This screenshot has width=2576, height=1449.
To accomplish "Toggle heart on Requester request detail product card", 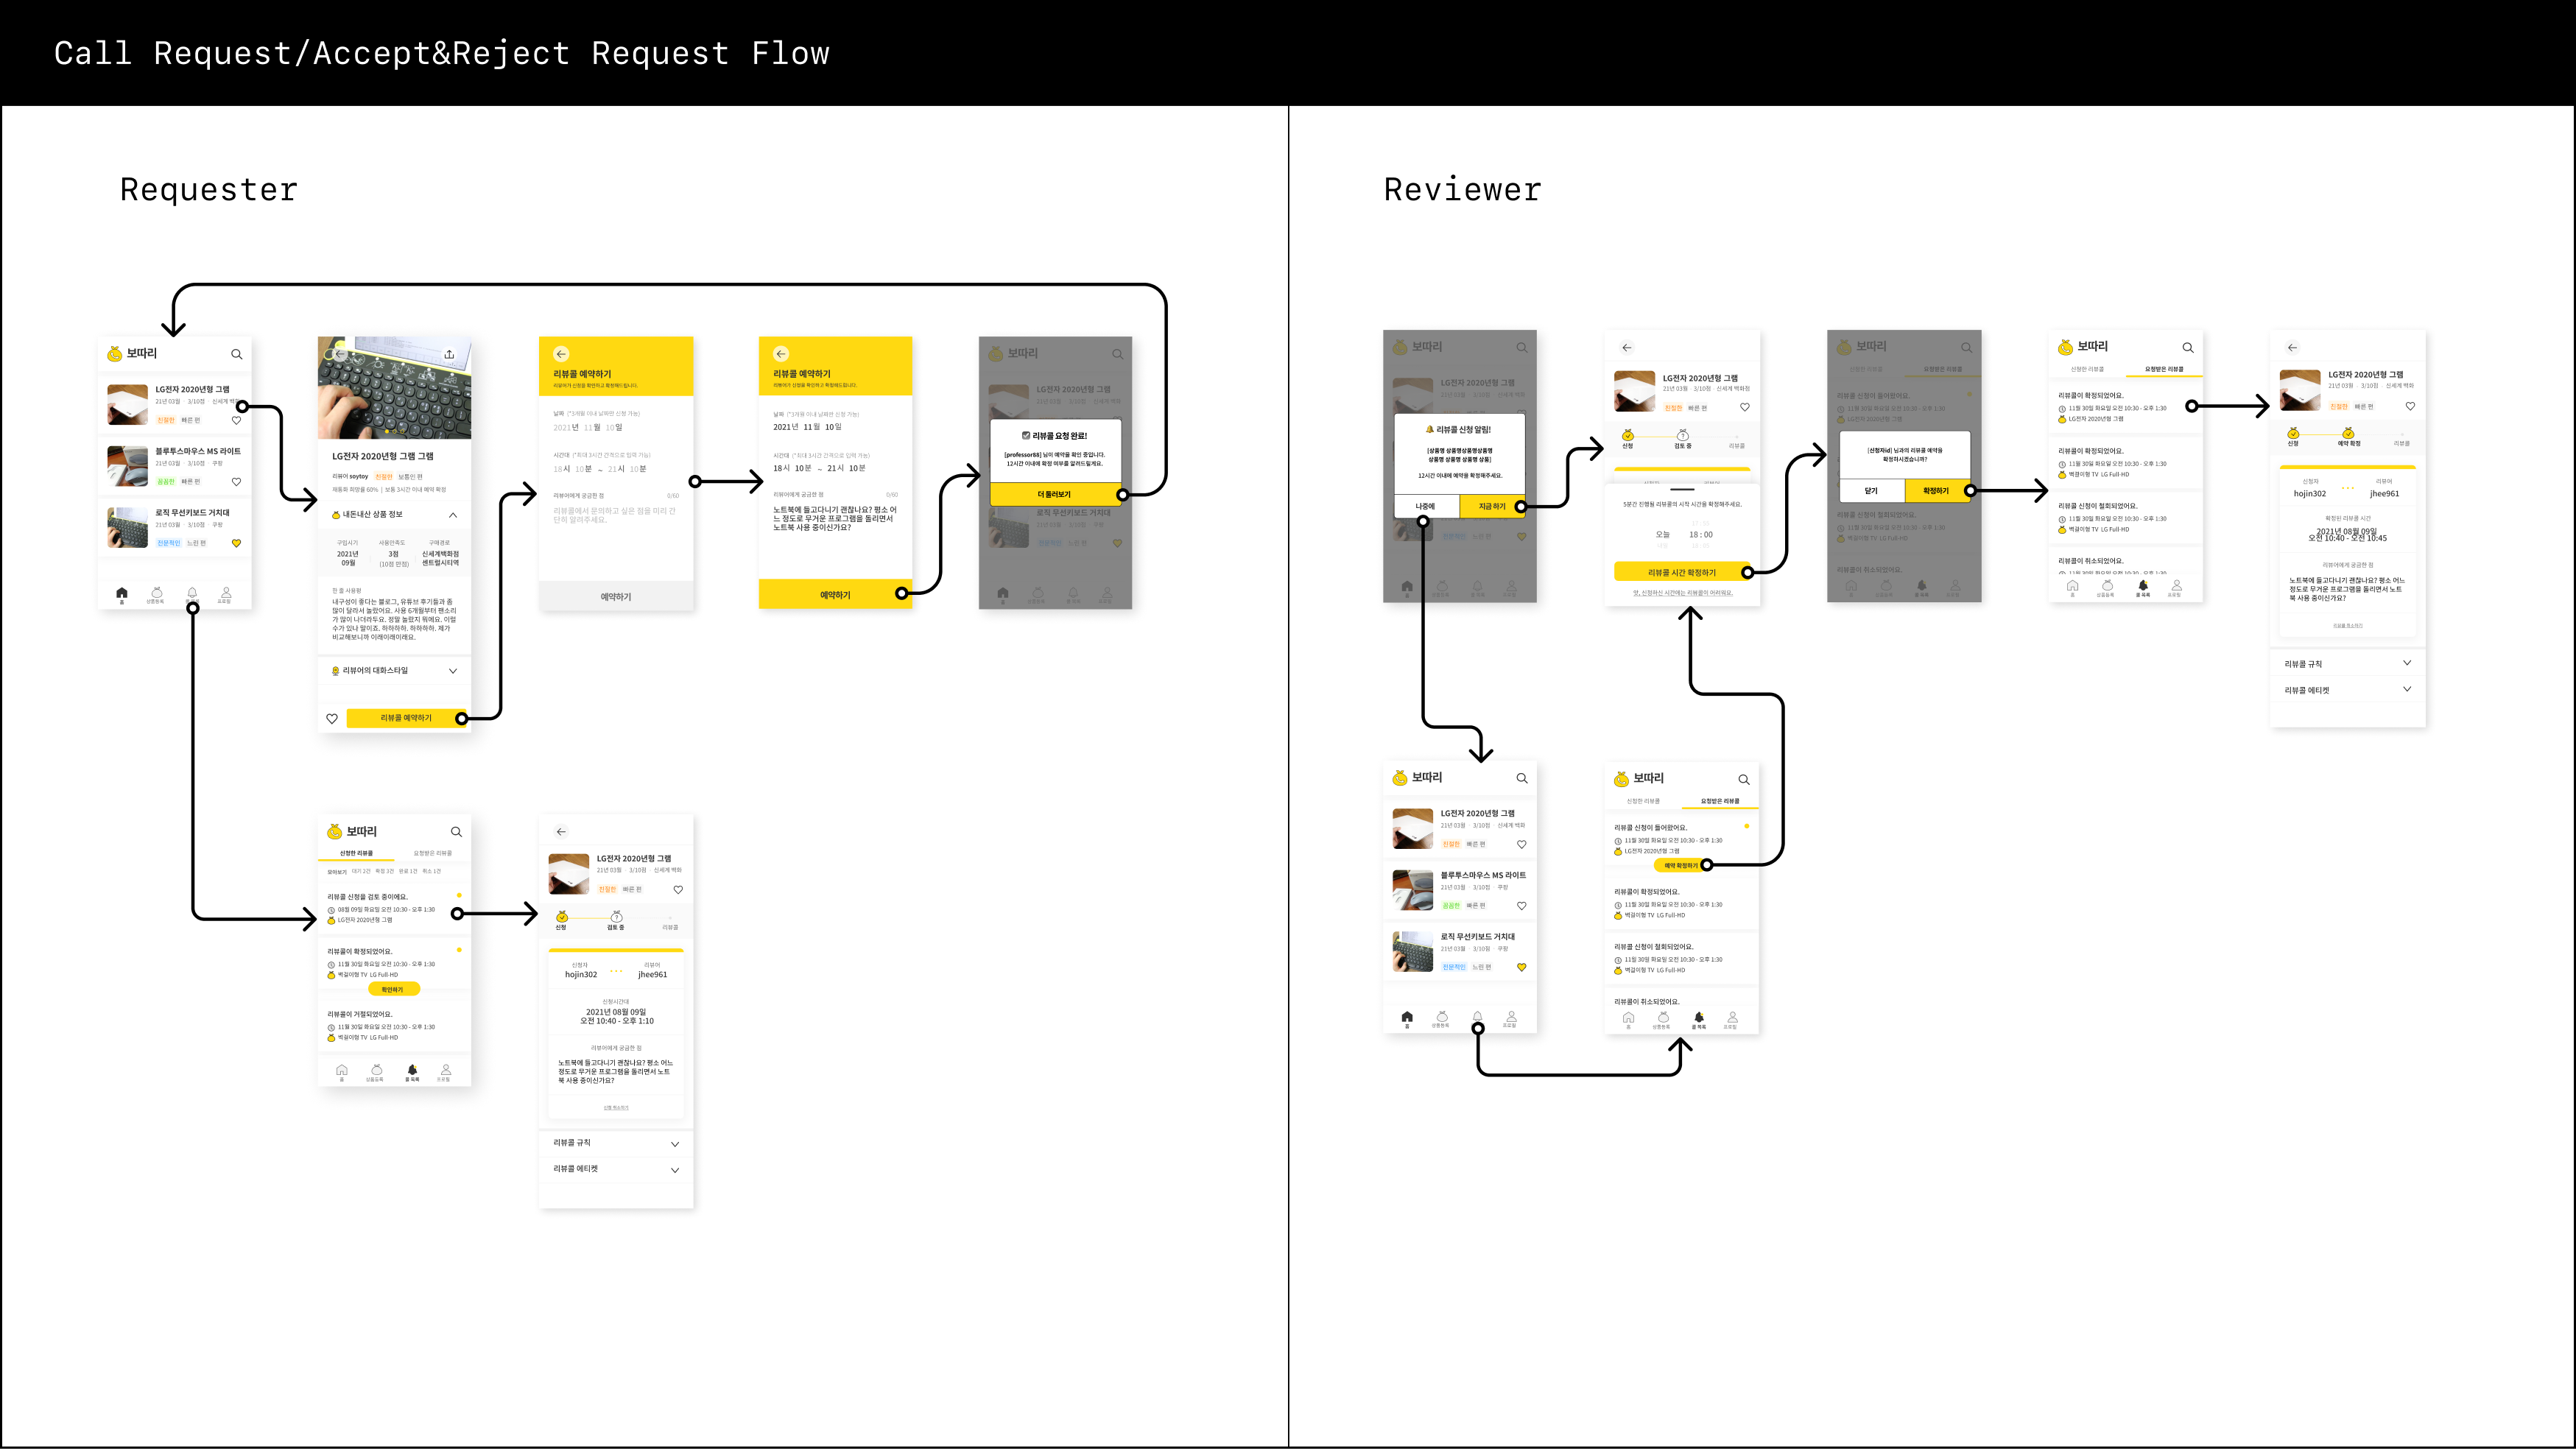I will click(678, 889).
